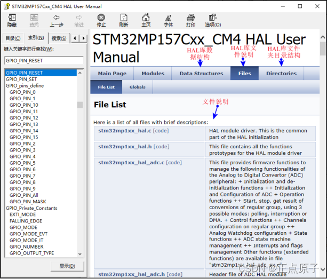Click the Forward (前进) arrow icon
327x279 pixels.
[79, 20]
